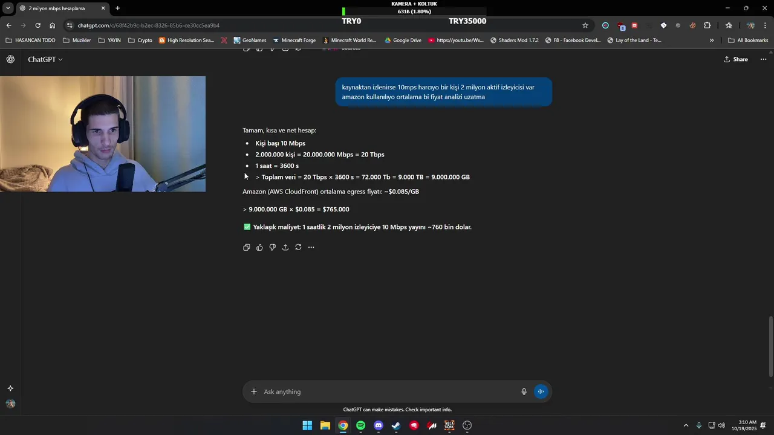This screenshot has width=774, height=435.
Task: Click the '$765.000' calculation line
Action: (x=296, y=209)
